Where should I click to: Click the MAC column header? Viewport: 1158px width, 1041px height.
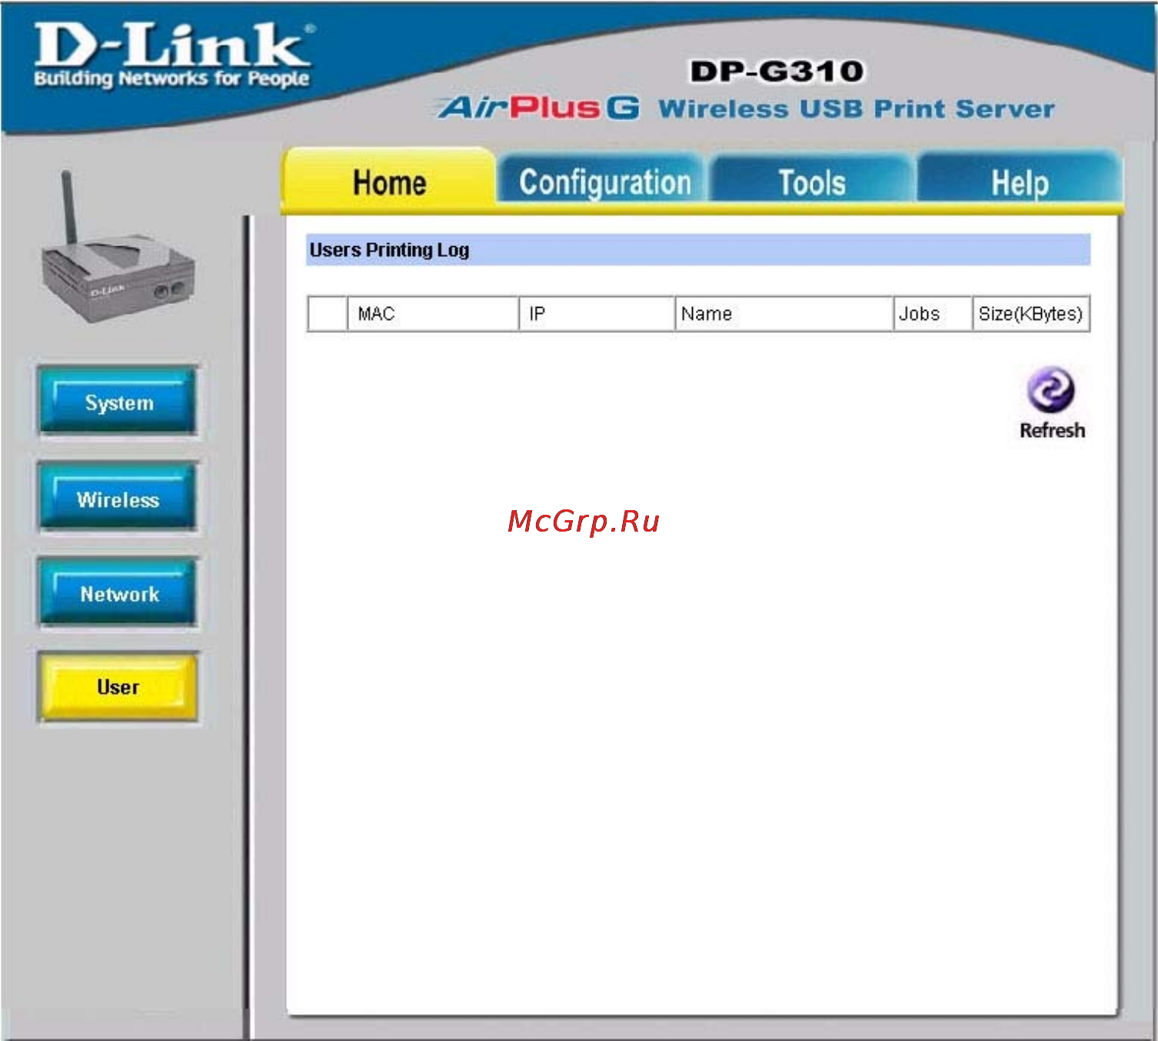[x=433, y=314]
